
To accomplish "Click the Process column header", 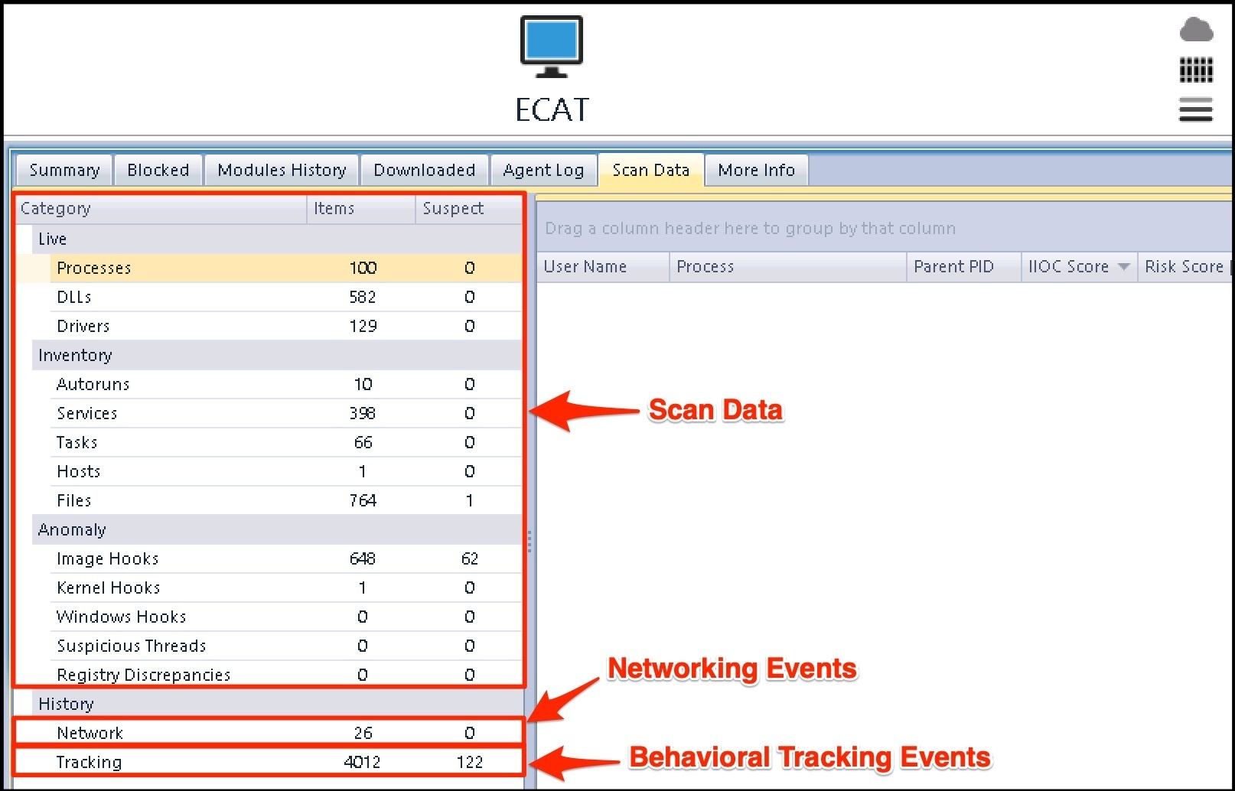I will 788,267.
